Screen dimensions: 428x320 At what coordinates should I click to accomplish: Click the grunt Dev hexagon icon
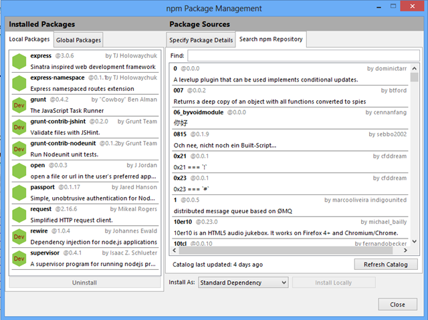19,105
